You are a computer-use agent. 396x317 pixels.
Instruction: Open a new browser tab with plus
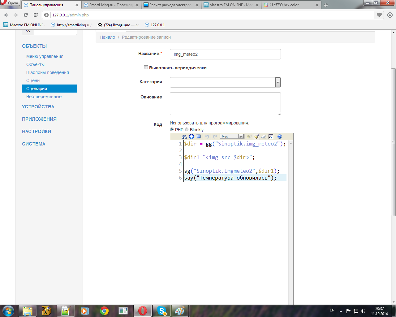(x=326, y=5)
